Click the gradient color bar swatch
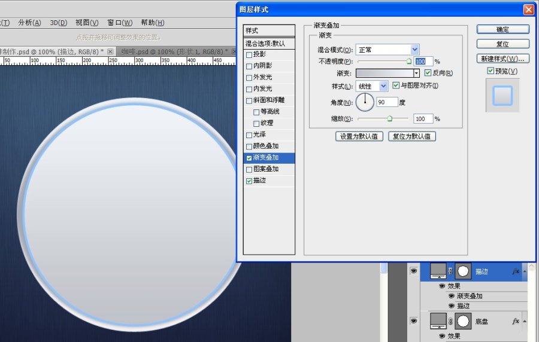The image size is (539, 342). pyautogui.click(x=384, y=73)
